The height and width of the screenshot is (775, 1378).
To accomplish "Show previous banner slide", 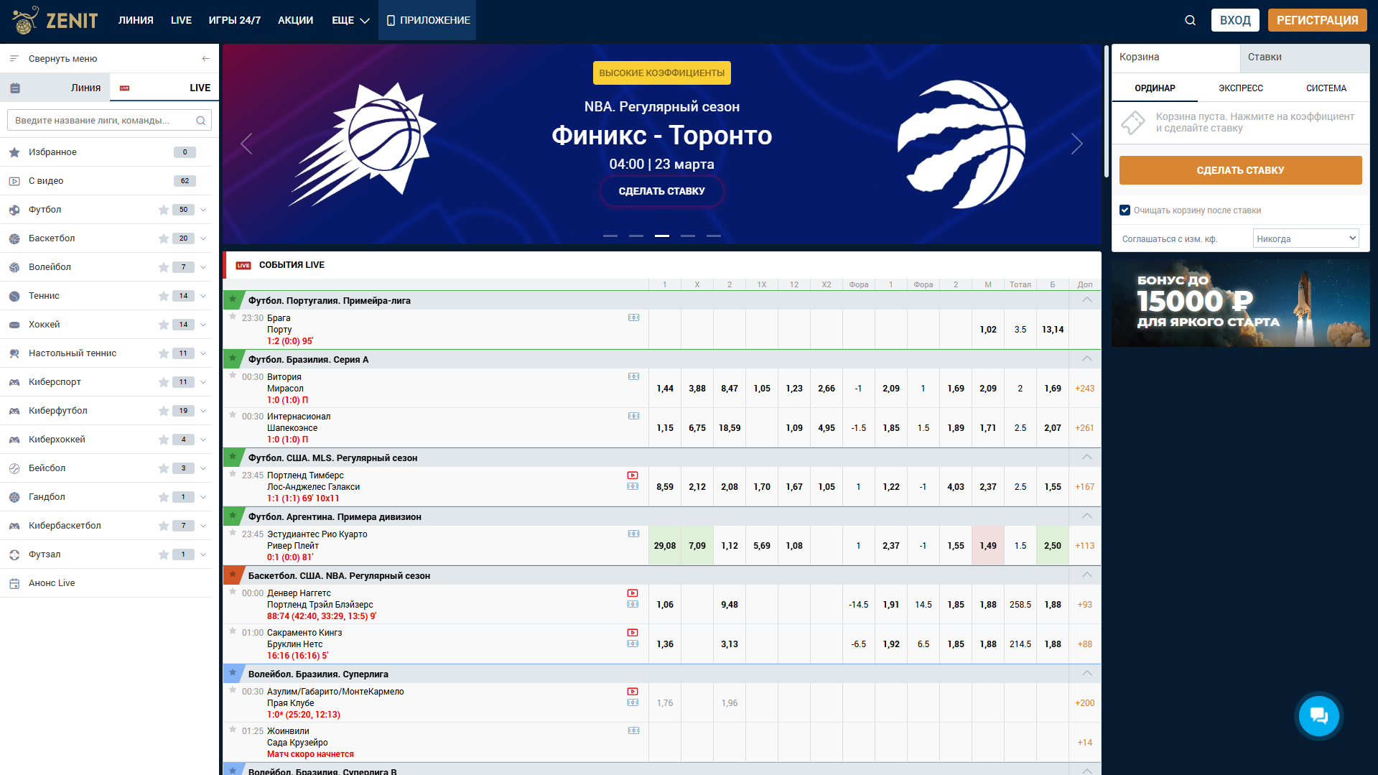I will point(246,144).
